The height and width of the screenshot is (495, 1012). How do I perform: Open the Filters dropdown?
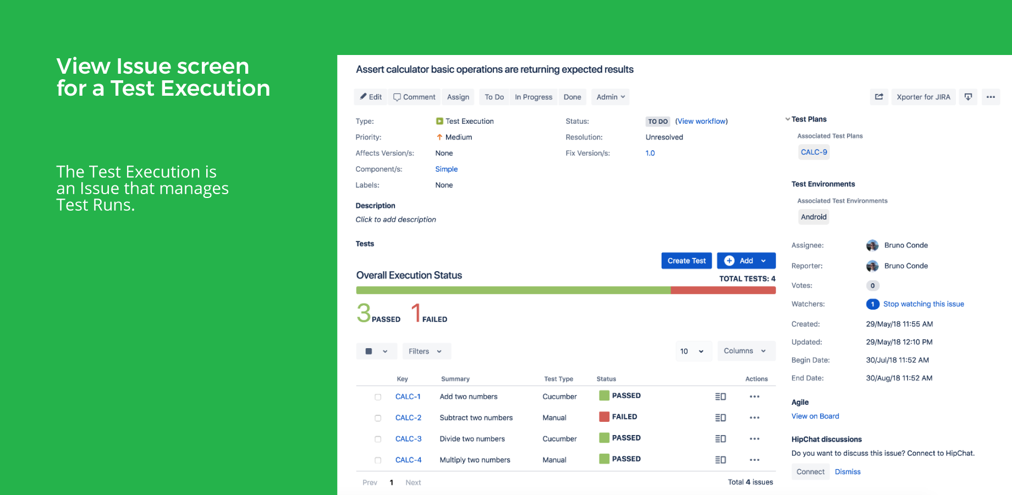click(426, 351)
